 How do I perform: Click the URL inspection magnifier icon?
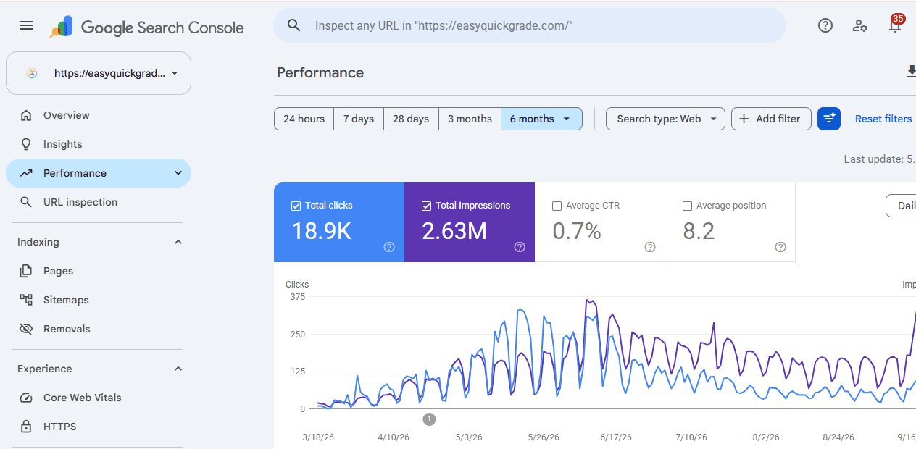pyautogui.click(x=26, y=202)
